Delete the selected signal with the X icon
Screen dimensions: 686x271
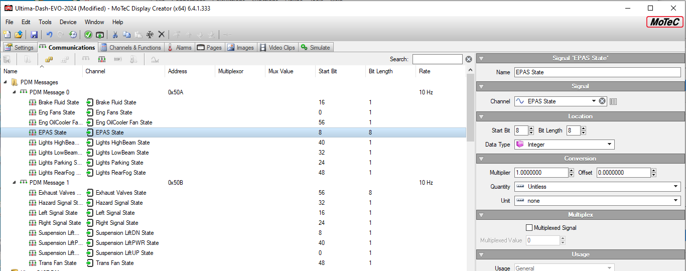pyautogui.click(x=161, y=35)
